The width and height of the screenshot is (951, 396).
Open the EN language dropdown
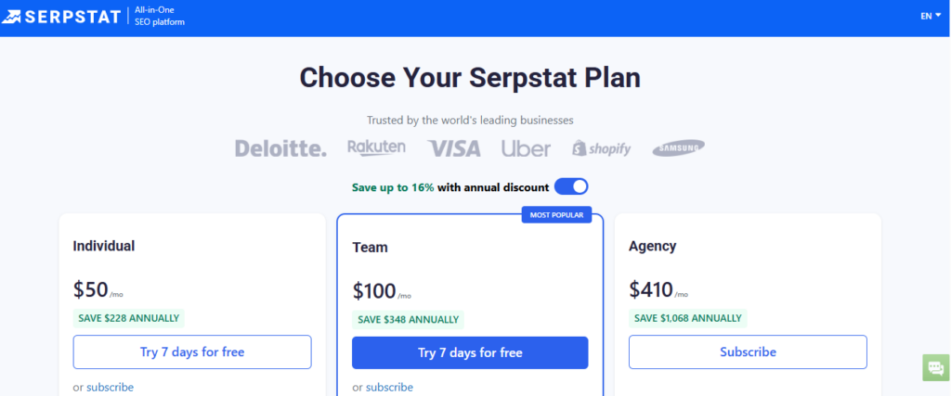tap(931, 16)
